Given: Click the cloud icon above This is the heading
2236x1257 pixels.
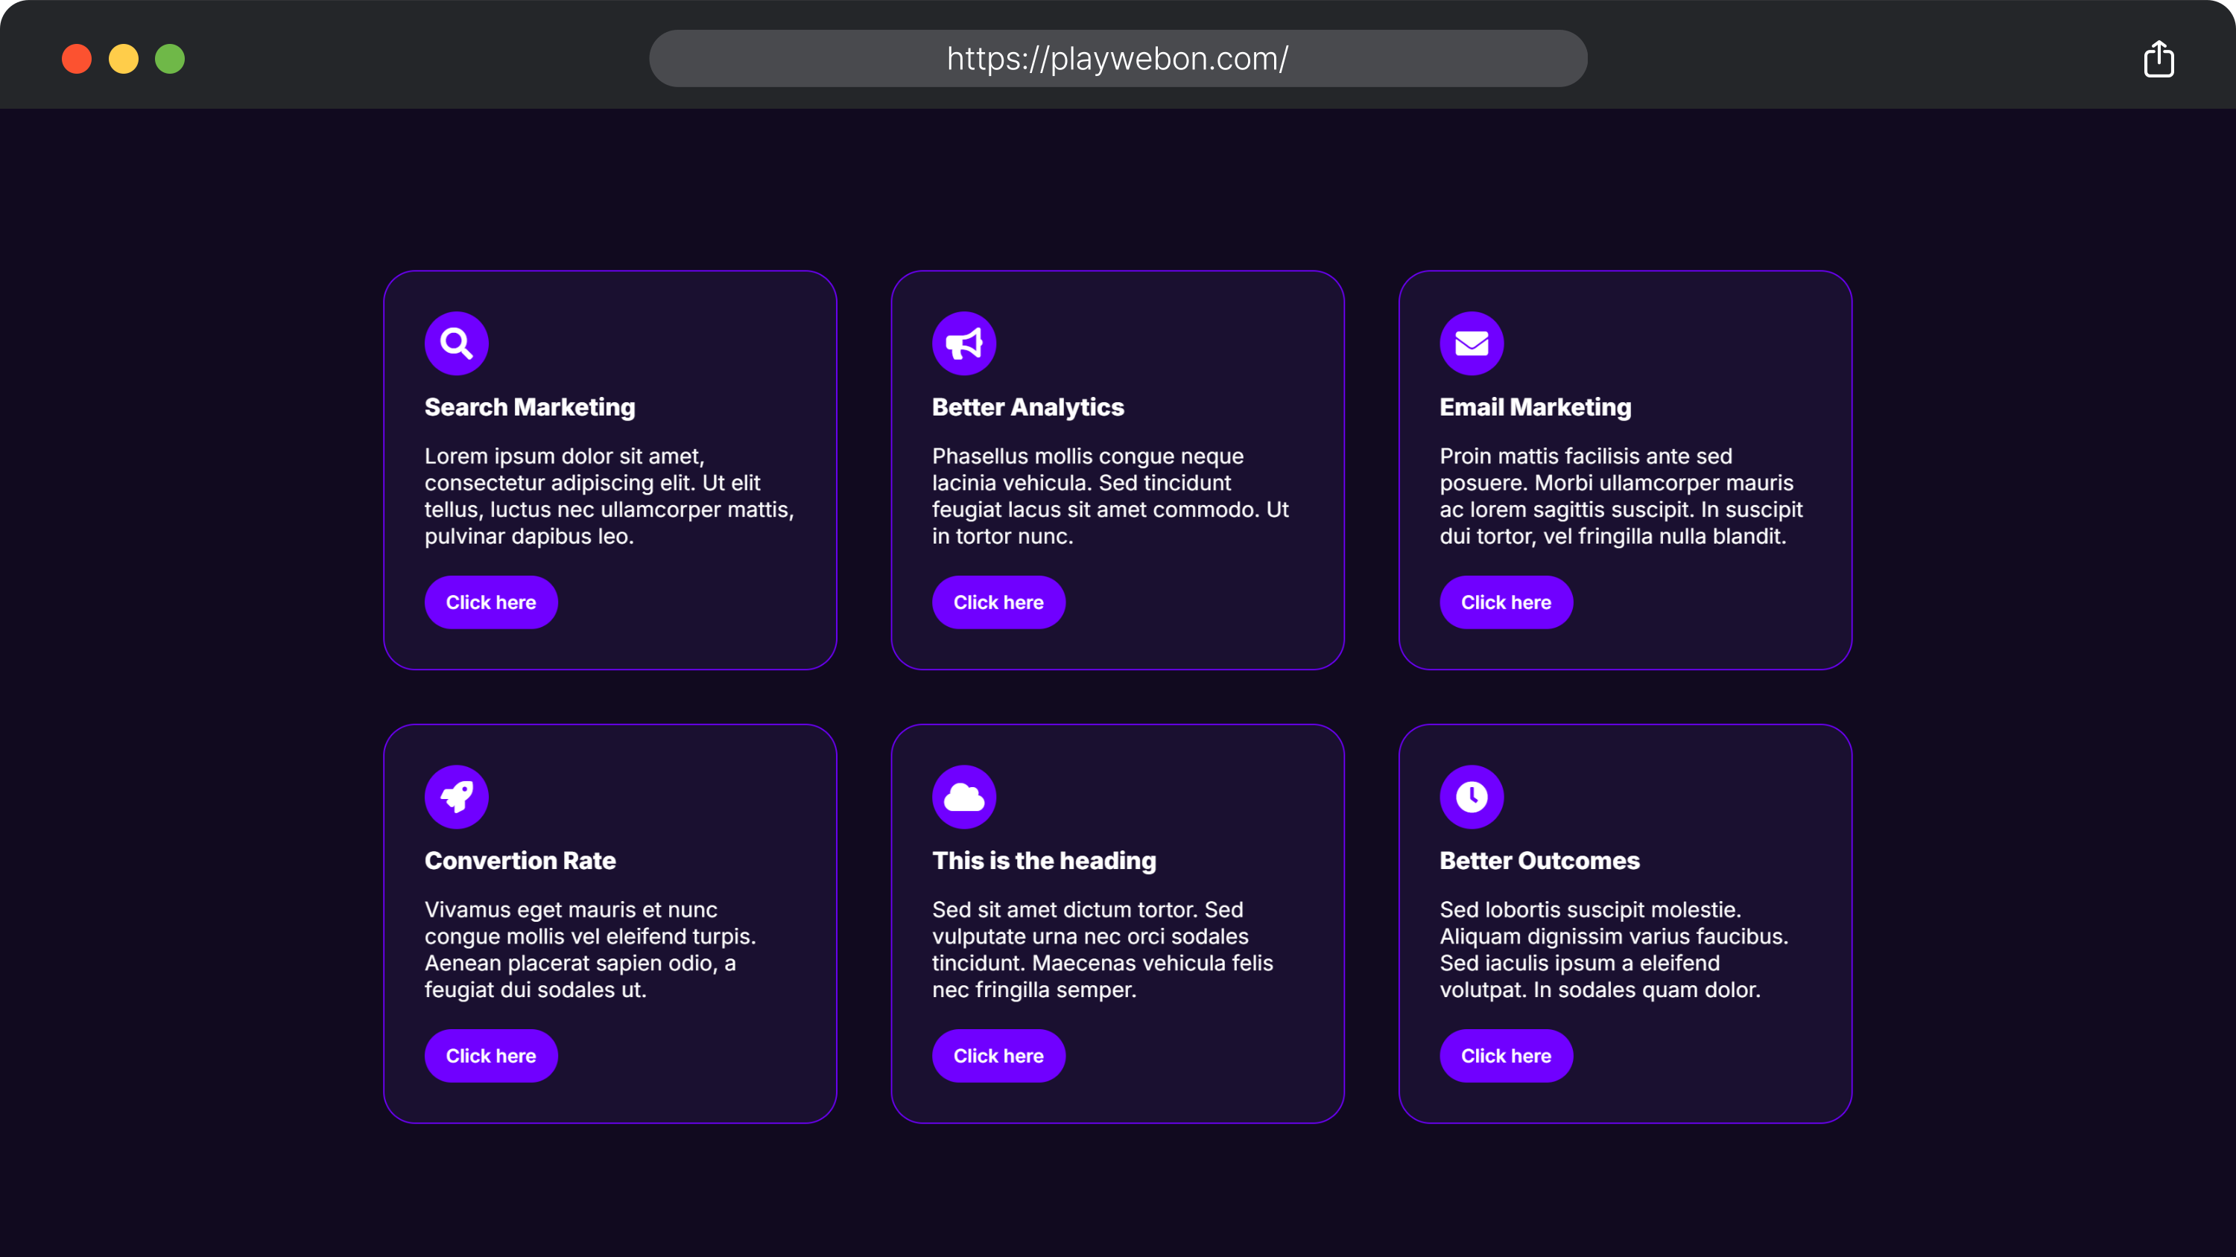Looking at the screenshot, I should tap(964, 798).
